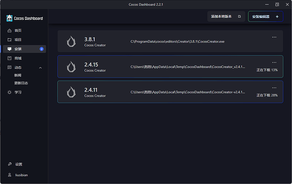Click the Cocos Creator label under 2.4.11
The height and width of the screenshot is (184, 292).
pos(95,96)
